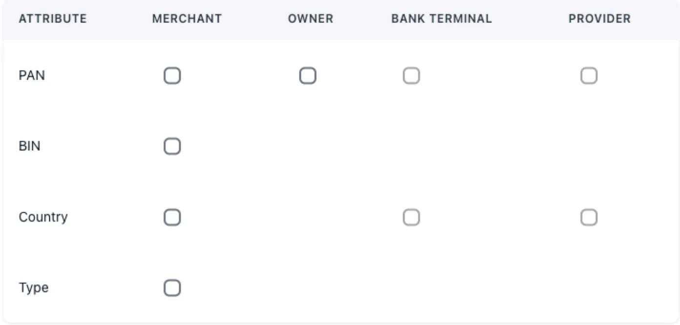
Task: Click the PAN attribute row label
Action: pyautogui.click(x=32, y=76)
